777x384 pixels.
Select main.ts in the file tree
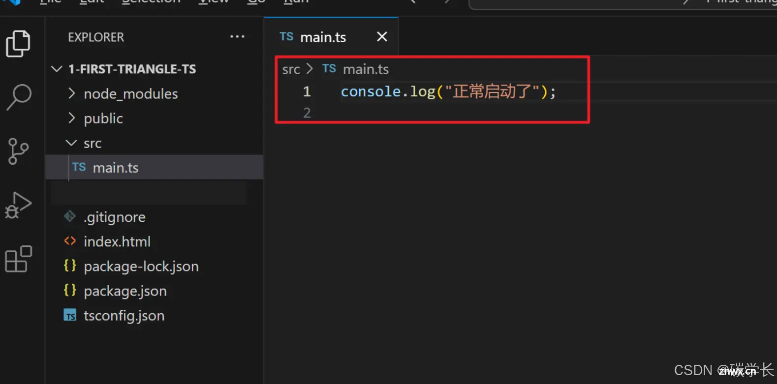click(155, 168)
